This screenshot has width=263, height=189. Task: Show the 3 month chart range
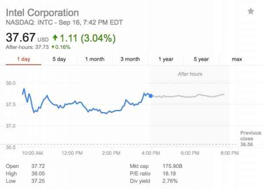[130, 59]
